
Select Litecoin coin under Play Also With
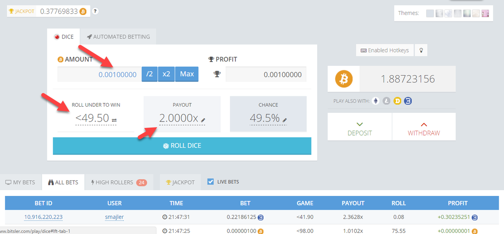click(x=386, y=101)
